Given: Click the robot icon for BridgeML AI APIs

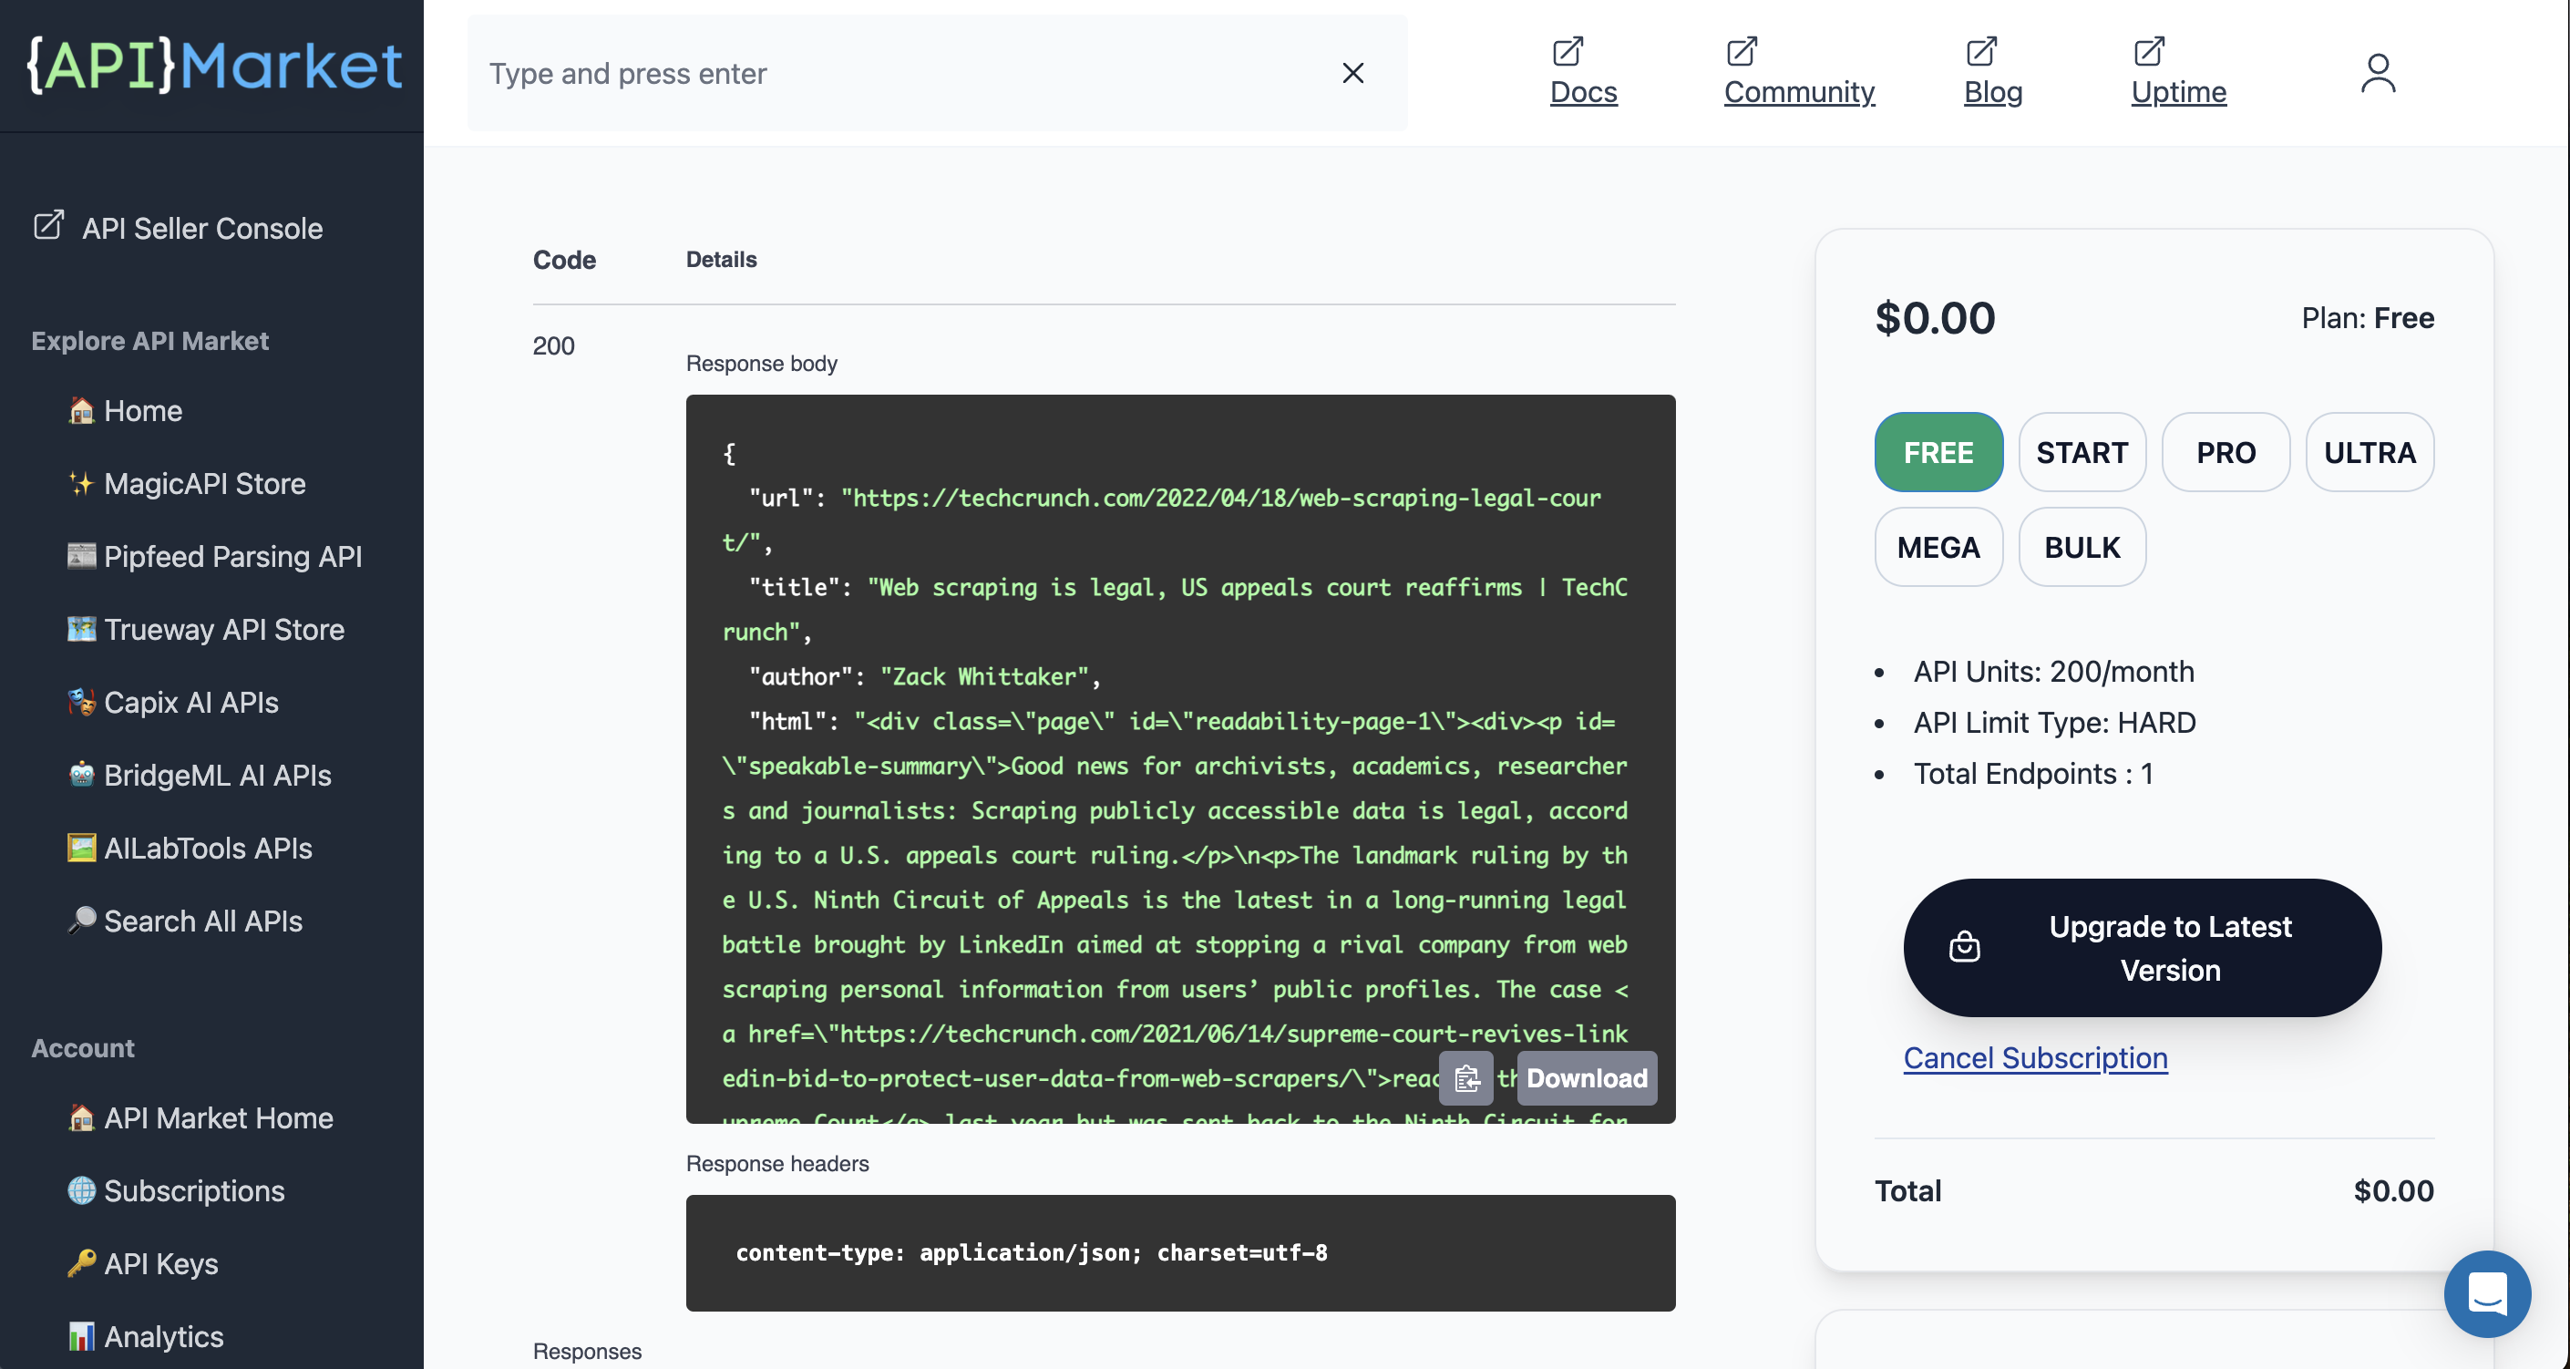Looking at the screenshot, I should 82,775.
